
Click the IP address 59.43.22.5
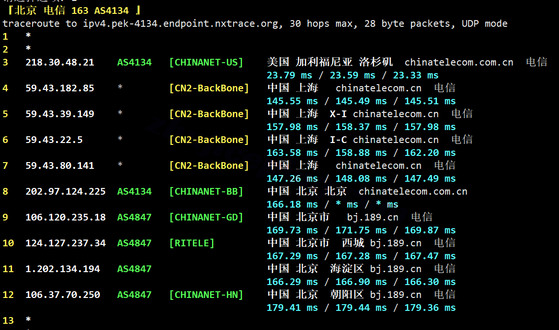click(54, 140)
